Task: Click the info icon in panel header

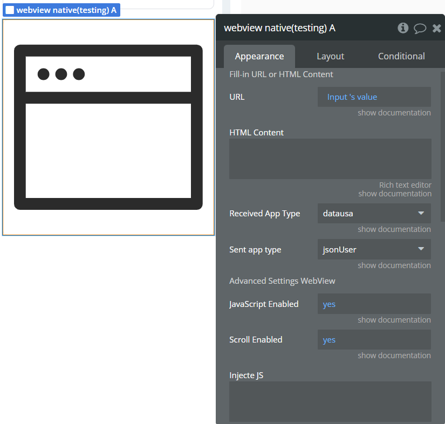Action: pyautogui.click(x=403, y=28)
